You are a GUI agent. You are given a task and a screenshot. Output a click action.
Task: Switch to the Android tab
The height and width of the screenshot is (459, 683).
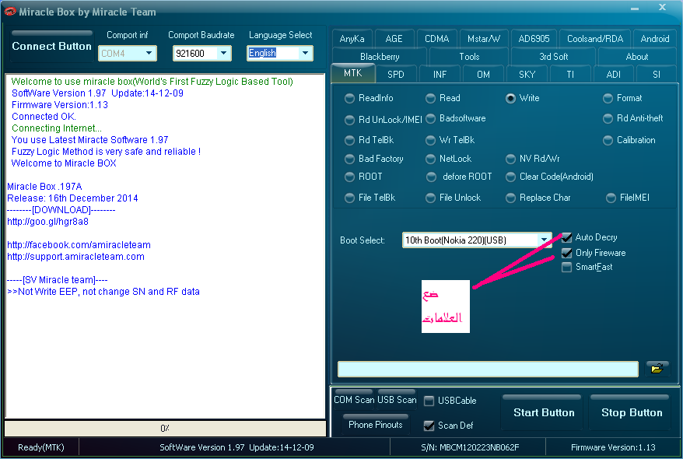coord(655,39)
